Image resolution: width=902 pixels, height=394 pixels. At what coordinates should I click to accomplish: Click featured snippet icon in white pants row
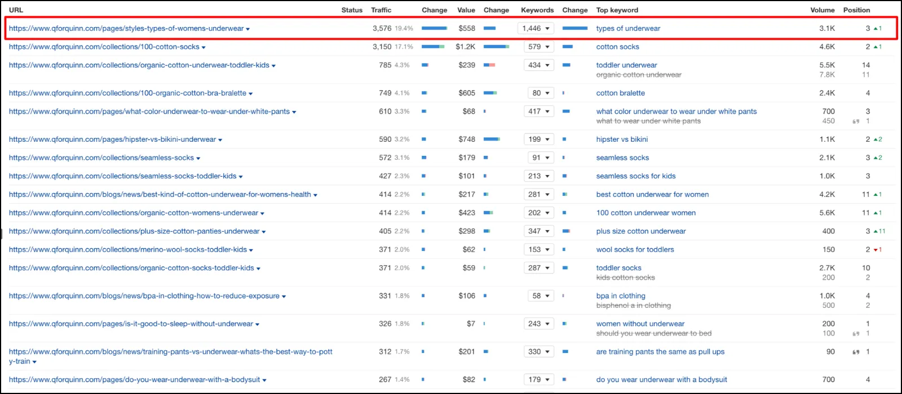click(x=856, y=121)
